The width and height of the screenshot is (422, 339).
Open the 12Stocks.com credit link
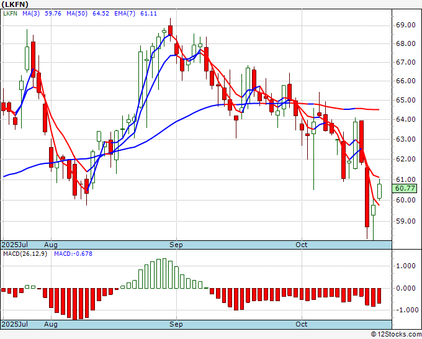point(396,335)
